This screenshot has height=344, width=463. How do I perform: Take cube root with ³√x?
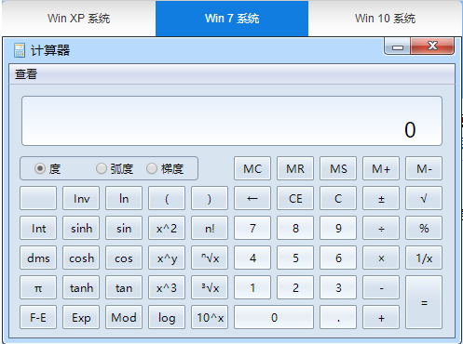[x=210, y=287]
